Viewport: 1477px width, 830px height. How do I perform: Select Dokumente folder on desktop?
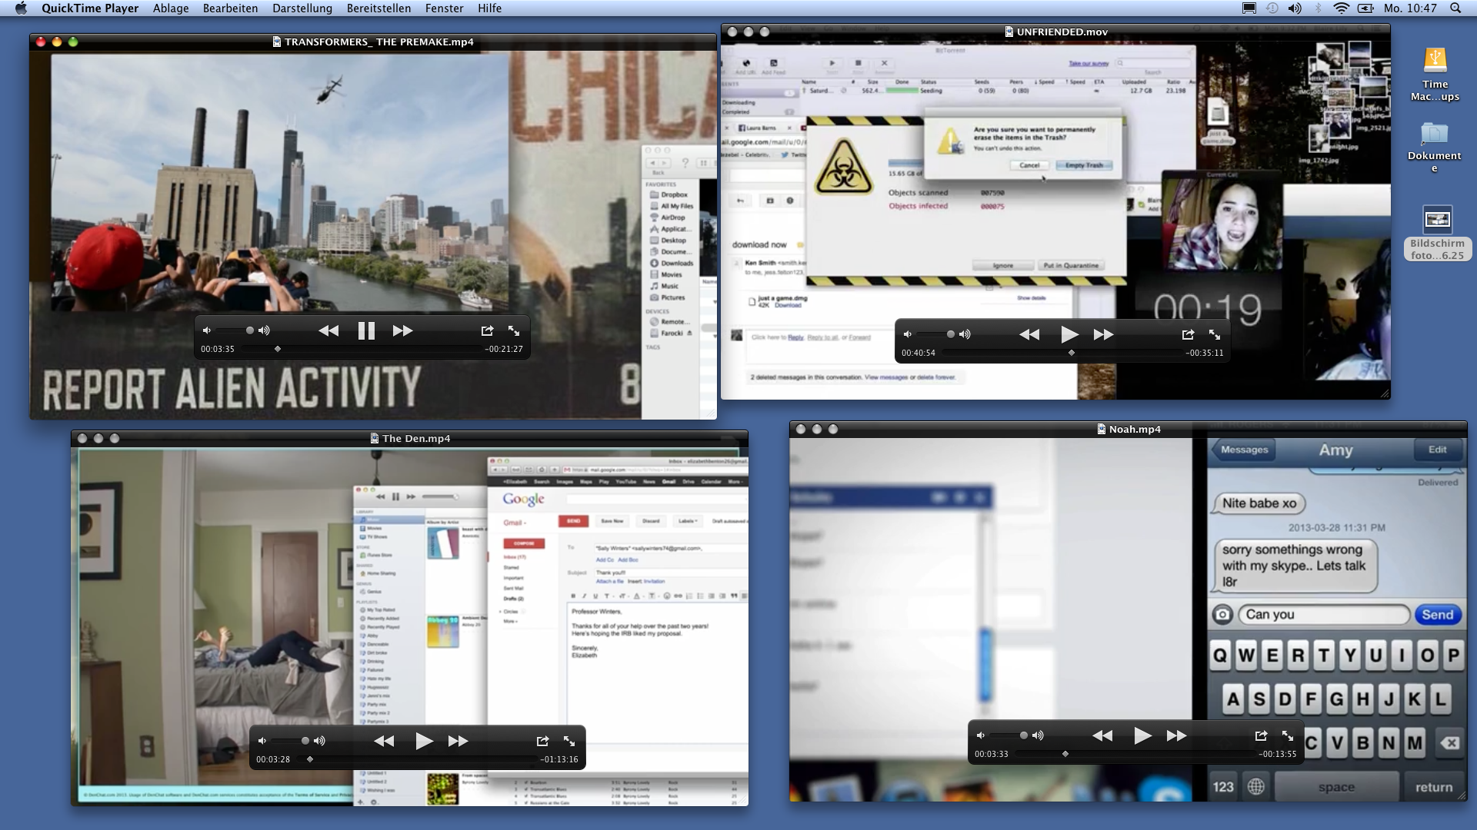pos(1435,148)
